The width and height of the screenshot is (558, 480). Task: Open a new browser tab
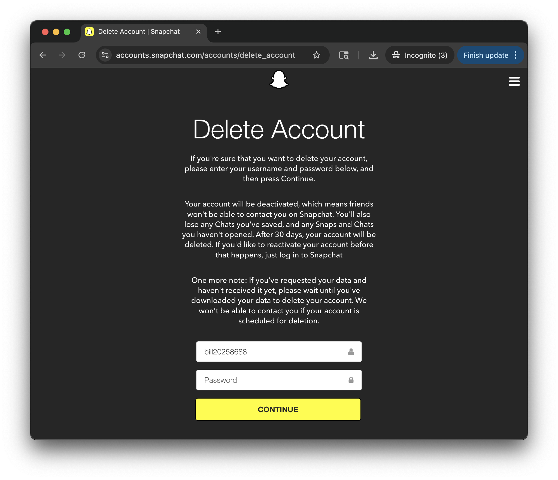point(218,32)
